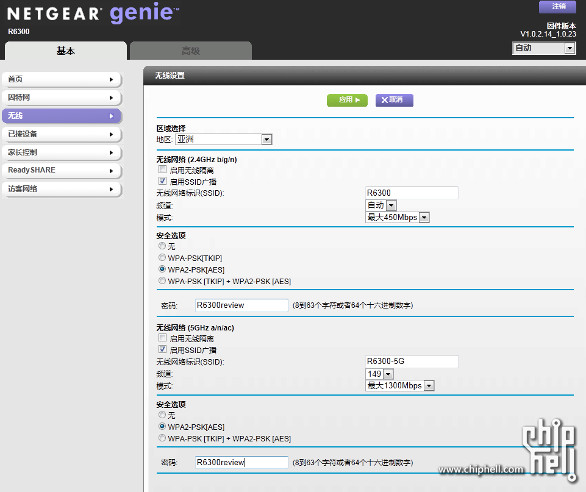Open the 地区 region dropdown showing 亚洲

[x=224, y=140]
